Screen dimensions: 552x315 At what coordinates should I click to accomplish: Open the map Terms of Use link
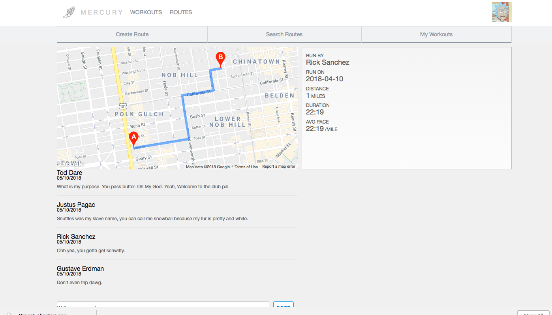pyautogui.click(x=246, y=167)
